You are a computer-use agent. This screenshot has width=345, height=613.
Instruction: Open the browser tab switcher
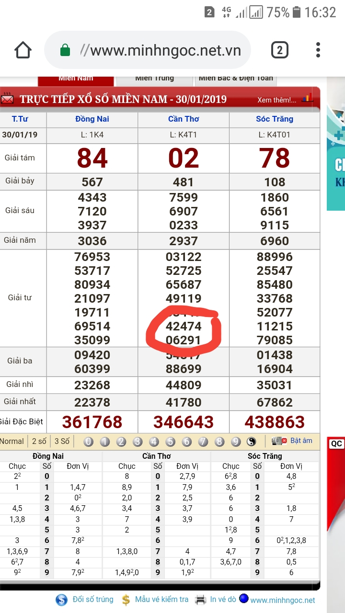tap(279, 50)
